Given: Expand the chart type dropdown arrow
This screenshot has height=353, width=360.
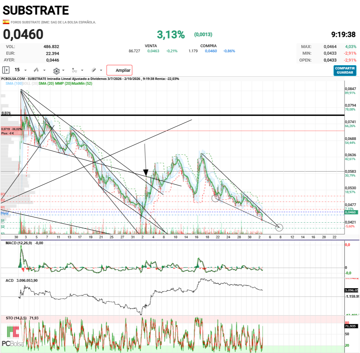Looking at the screenshot, I should click(x=44, y=70).
